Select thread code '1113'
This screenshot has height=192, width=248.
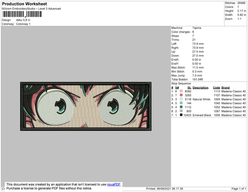(217, 91)
